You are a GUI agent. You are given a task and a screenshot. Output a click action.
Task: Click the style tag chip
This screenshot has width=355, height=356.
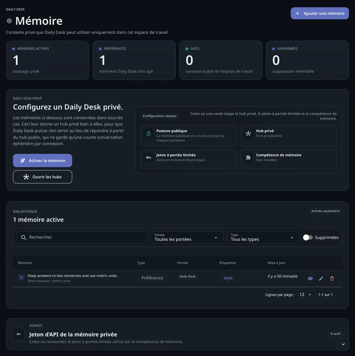coord(228,278)
